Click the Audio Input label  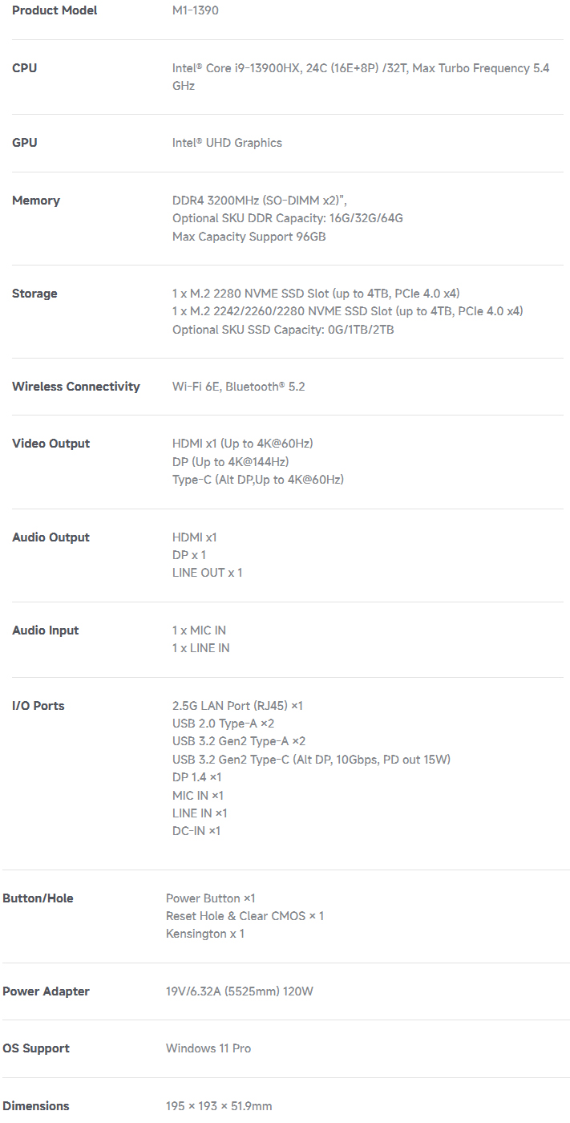click(46, 630)
